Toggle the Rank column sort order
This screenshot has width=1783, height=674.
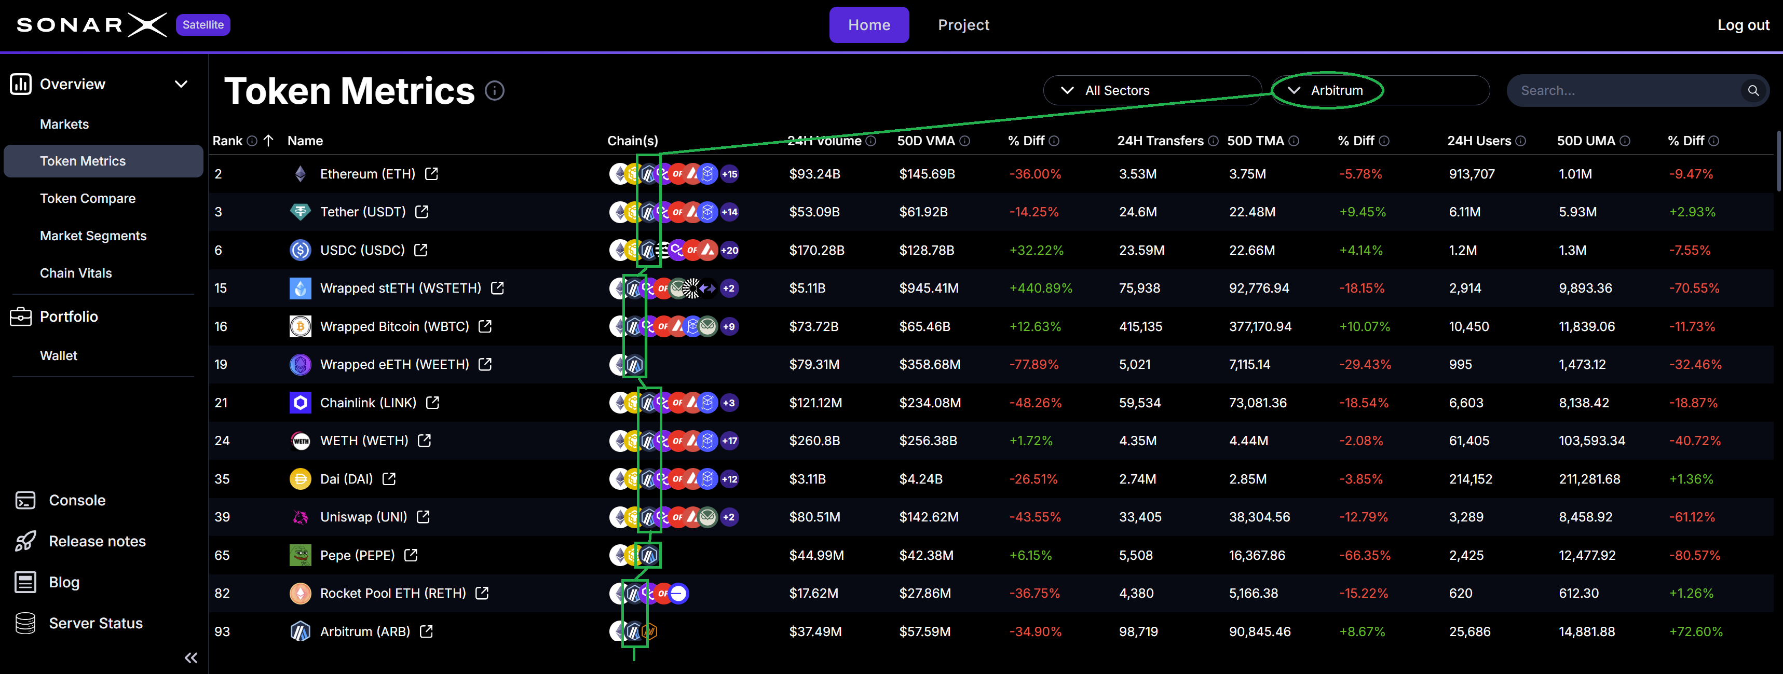pos(268,141)
